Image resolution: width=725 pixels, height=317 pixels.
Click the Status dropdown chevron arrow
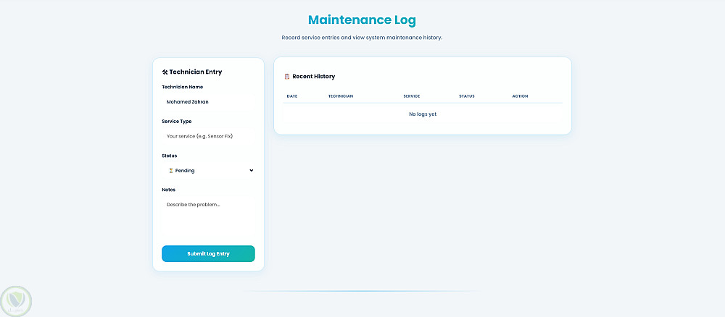[251, 170]
